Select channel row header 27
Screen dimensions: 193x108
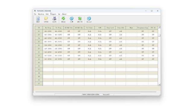point(39,49)
